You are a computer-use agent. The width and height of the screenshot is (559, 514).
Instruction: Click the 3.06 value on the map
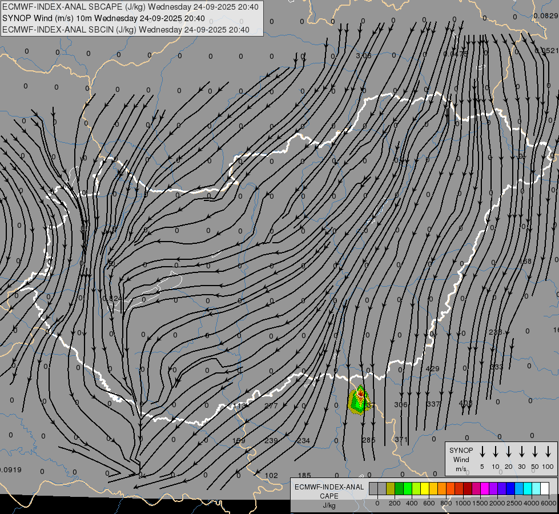[364, 55]
